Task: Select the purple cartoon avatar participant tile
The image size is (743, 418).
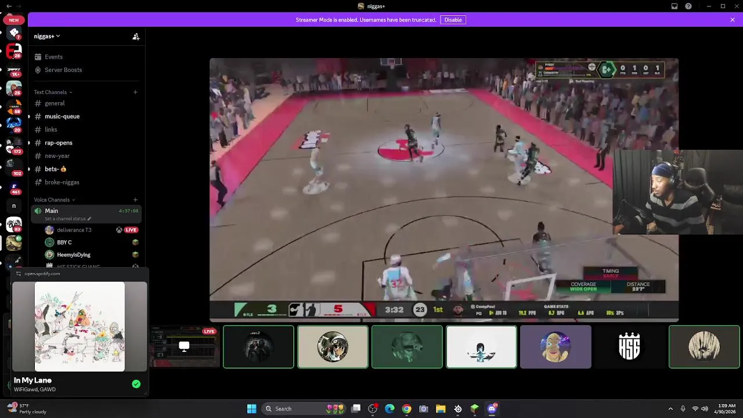Action: (556, 347)
